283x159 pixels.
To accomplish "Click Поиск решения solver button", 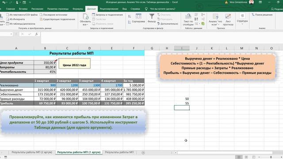I will 262,15.
